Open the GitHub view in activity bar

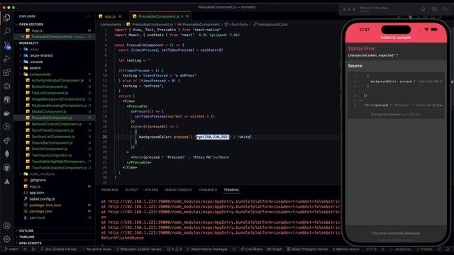pyautogui.click(x=6, y=168)
